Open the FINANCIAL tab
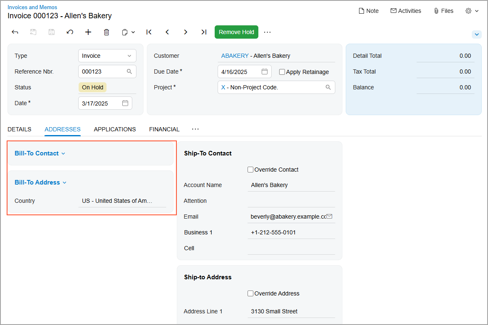The width and height of the screenshot is (488, 325). [x=164, y=129]
